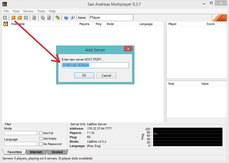The image size is (229, 163).
Task: Enable the No Password filter checkbox
Action: point(41,144)
